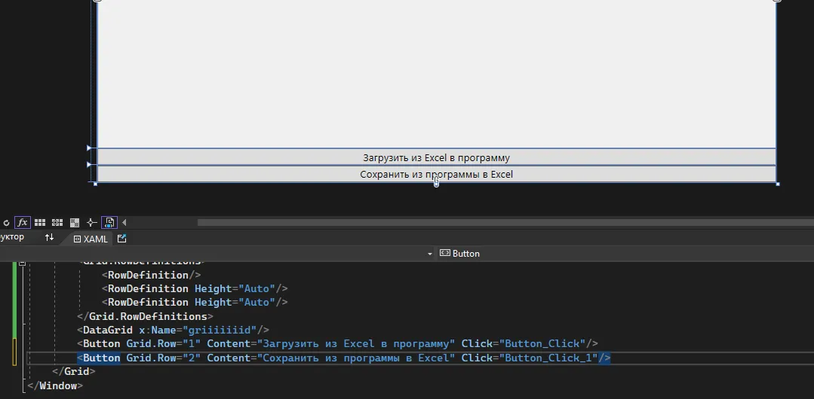Swap panes with the up-down arrows icon
814x399 pixels.
pyautogui.click(x=49, y=237)
